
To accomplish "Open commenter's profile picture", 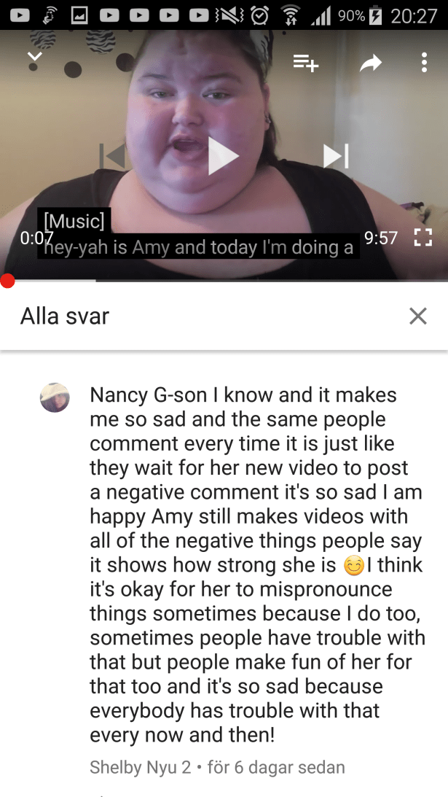I will [55, 397].
